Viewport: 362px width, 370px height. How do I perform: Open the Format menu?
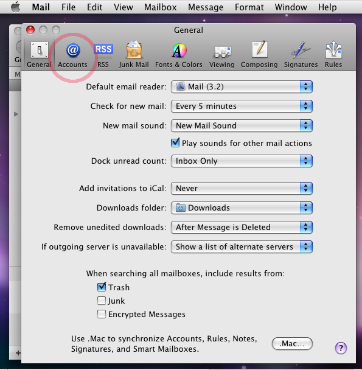coord(249,7)
